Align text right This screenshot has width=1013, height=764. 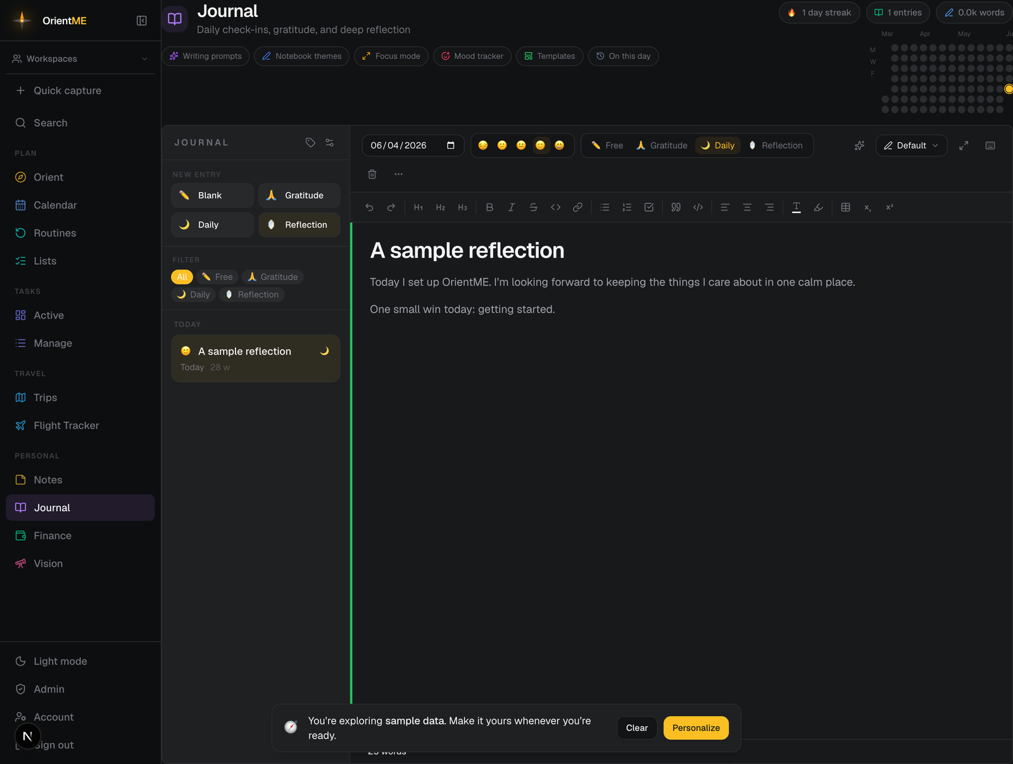(769, 207)
